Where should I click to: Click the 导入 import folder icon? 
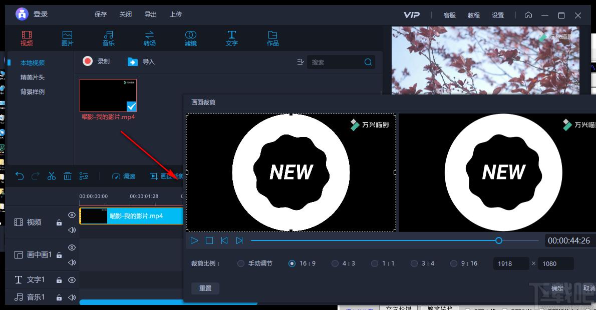tap(133, 61)
